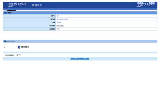This screenshot has height=93, width=162.
Task: Click the university logo at top right
Action: (x=146, y=4)
